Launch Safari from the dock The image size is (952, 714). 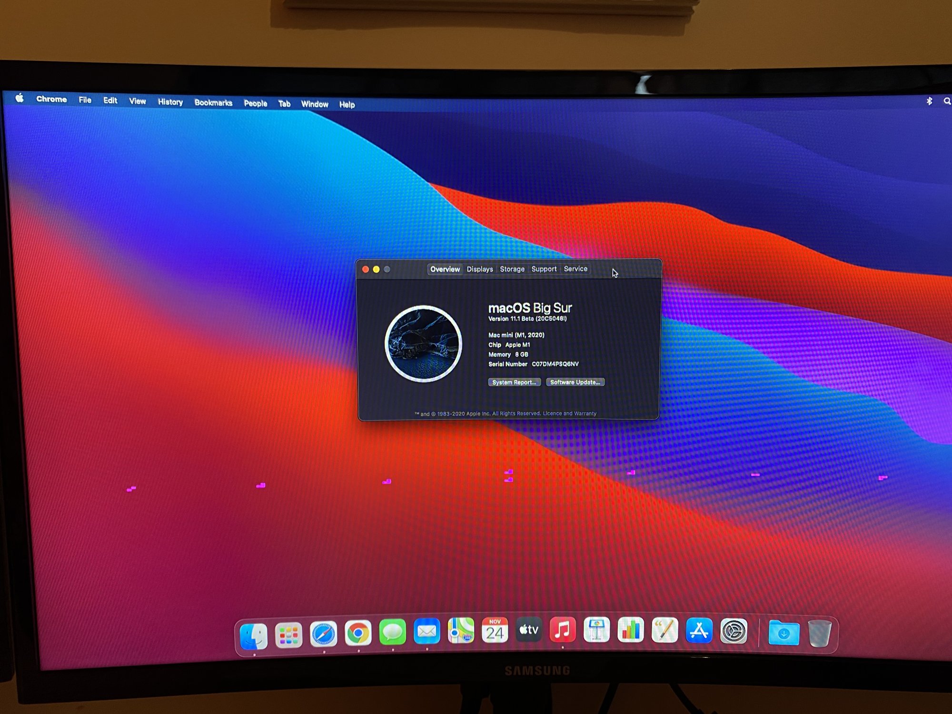coord(324,635)
